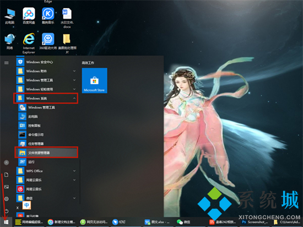
Task: Click the Microsoft Store tile
Action: [x=95, y=80]
